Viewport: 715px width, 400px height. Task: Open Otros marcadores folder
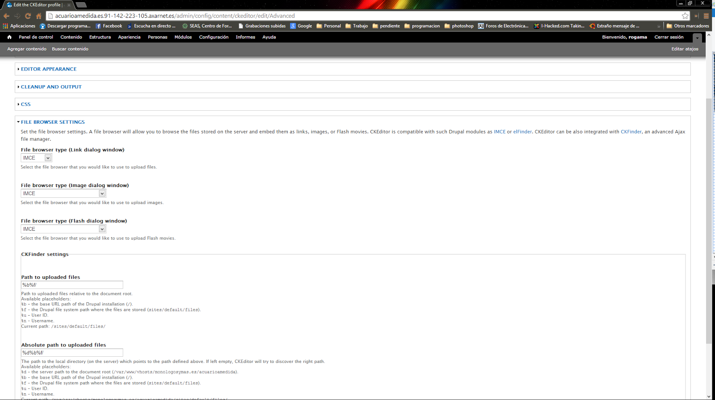[688, 26]
